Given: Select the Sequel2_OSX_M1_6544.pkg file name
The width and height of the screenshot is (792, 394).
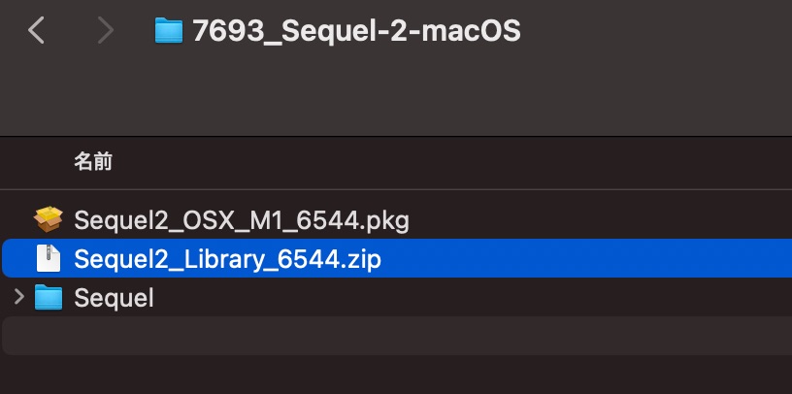Looking at the screenshot, I should coord(241,220).
